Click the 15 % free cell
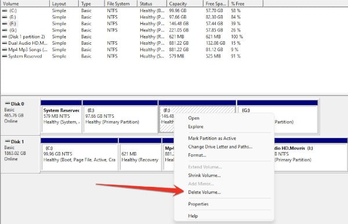The image size is (348, 224). pyautogui.click(x=235, y=43)
